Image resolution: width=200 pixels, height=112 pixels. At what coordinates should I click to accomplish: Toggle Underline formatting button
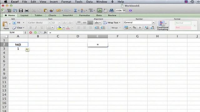[x=42, y=28]
